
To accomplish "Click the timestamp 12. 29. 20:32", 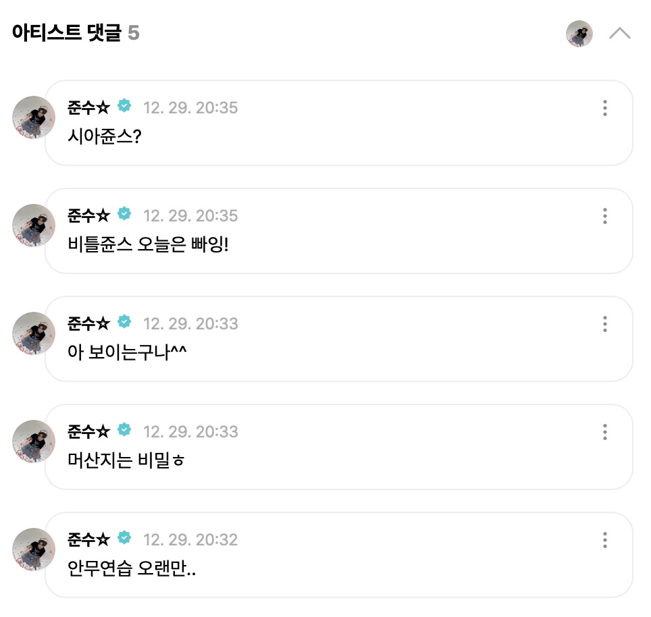I will pyautogui.click(x=190, y=539).
